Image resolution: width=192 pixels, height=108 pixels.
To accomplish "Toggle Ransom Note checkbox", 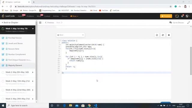I will pyautogui.click(x=3, y=49).
